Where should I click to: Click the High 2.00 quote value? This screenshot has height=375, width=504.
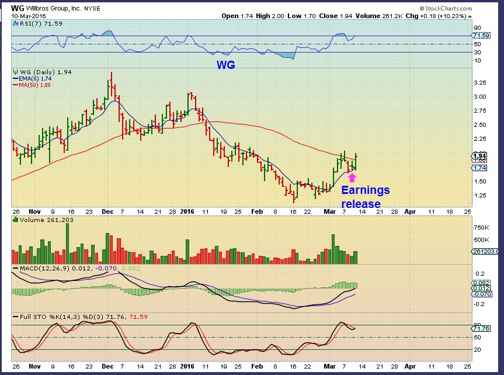270,16
